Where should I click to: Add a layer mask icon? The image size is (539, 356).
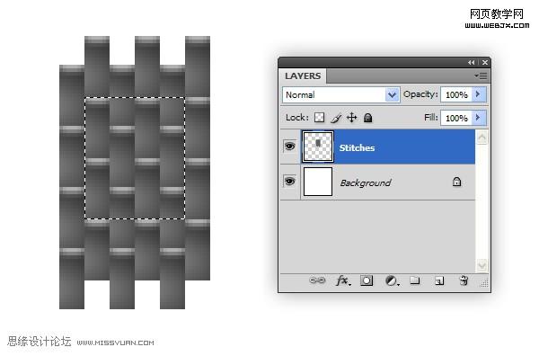click(x=367, y=280)
